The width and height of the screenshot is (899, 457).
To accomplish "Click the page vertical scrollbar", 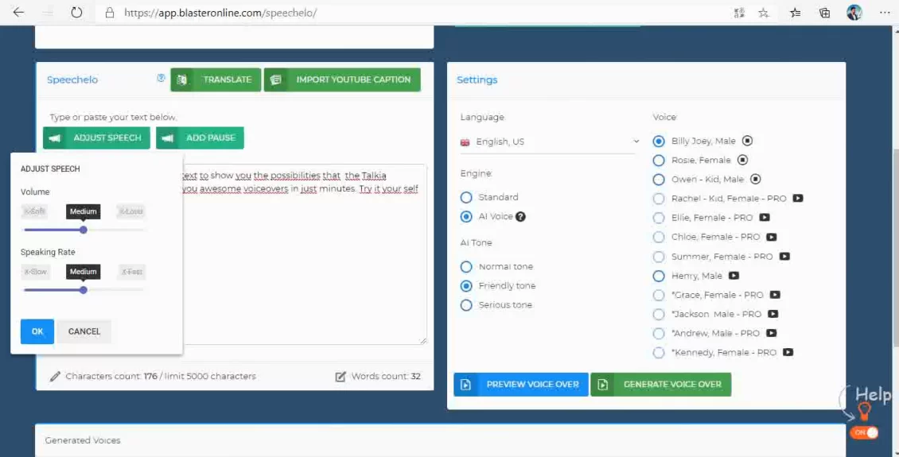I will (894, 246).
